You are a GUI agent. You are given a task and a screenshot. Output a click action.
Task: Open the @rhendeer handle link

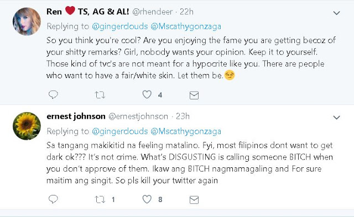coord(153,12)
